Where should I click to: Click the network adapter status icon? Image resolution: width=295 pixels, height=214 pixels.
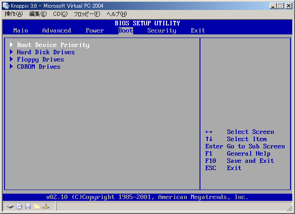tap(46, 206)
